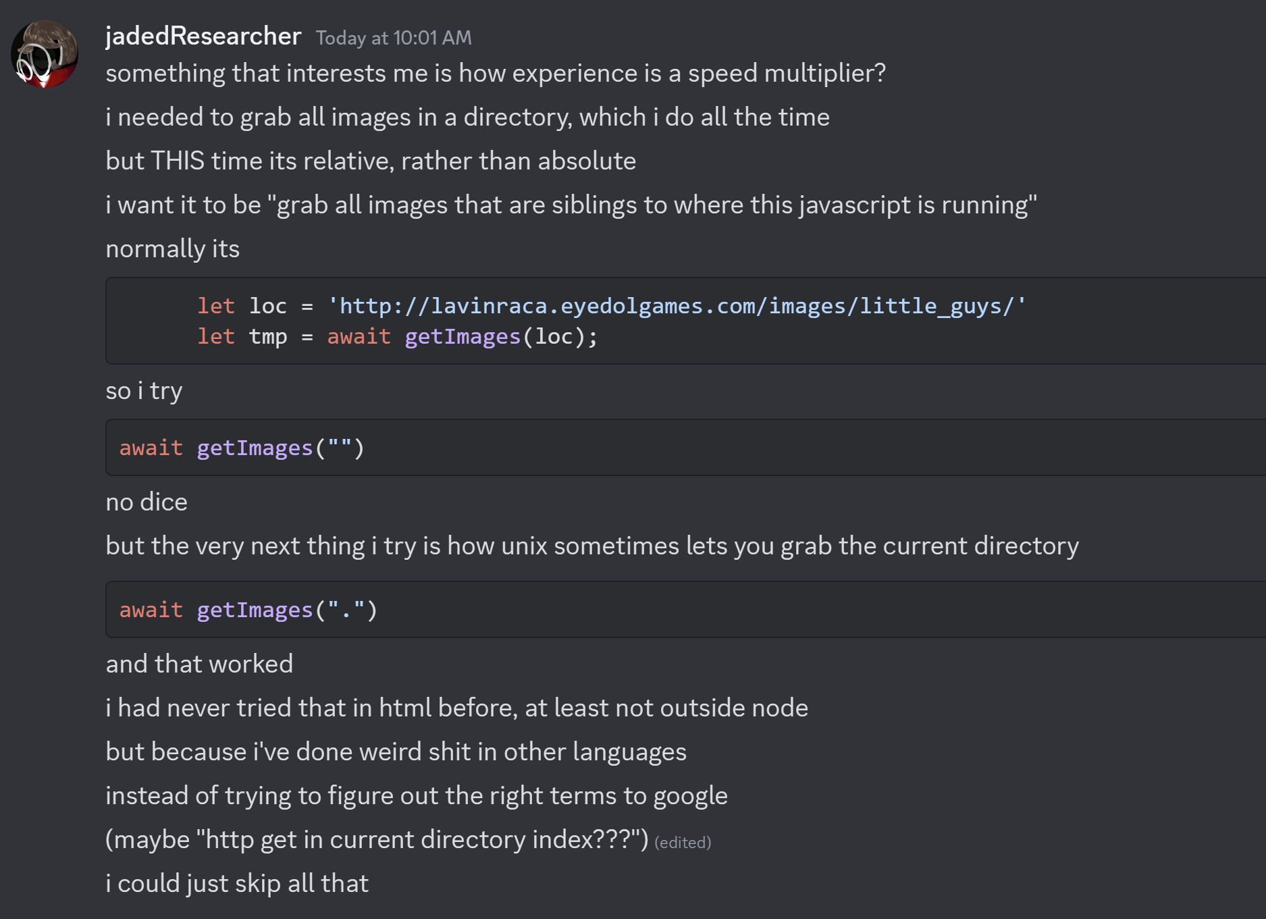Viewport: 1266px width, 919px height.
Task: Open the jadedResearcher username profile
Action: click(203, 36)
